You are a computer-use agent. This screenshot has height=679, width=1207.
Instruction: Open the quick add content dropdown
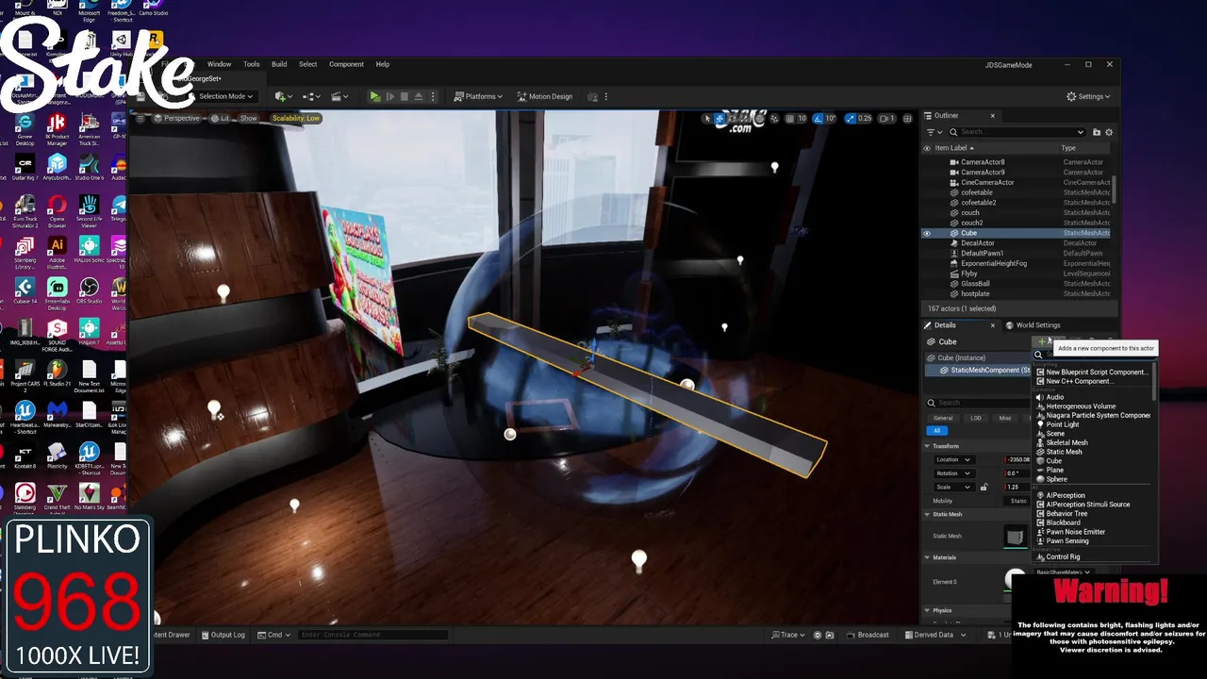coord(283,96)
